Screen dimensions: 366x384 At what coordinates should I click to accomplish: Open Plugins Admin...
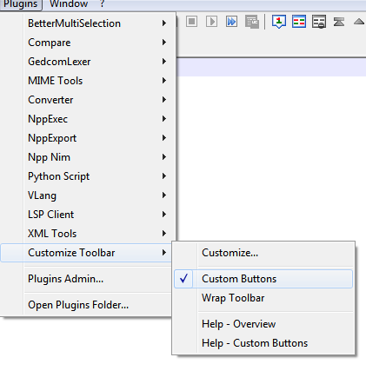[86, 279]
